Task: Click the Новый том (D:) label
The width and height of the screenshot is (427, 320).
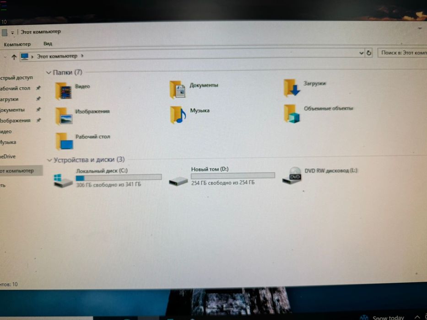Action: point(210,169)
